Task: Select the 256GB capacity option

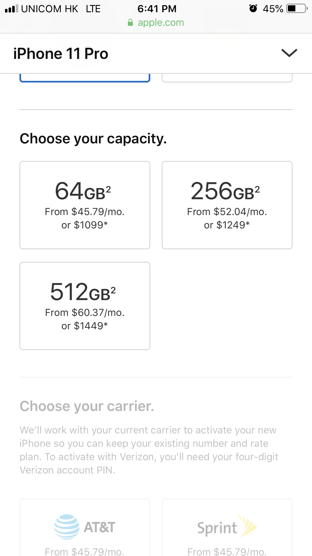Action: point(227,205)
